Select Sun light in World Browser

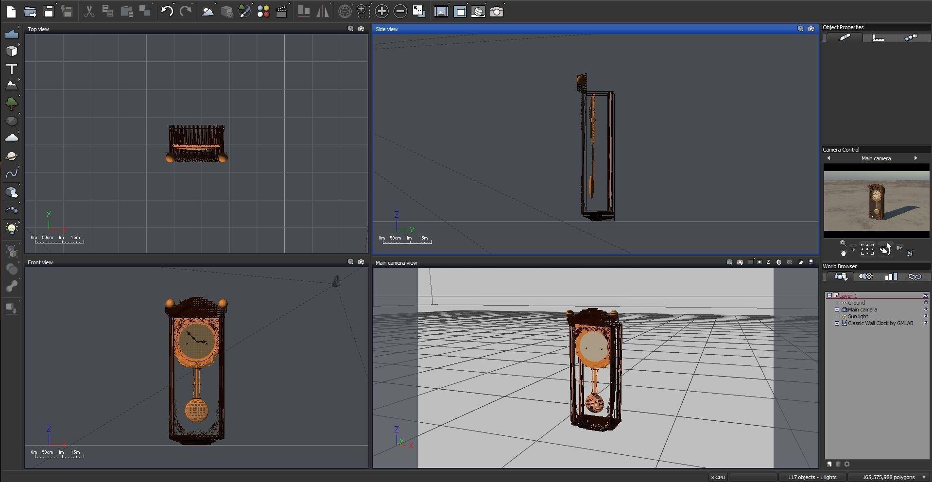click(858, 316)
